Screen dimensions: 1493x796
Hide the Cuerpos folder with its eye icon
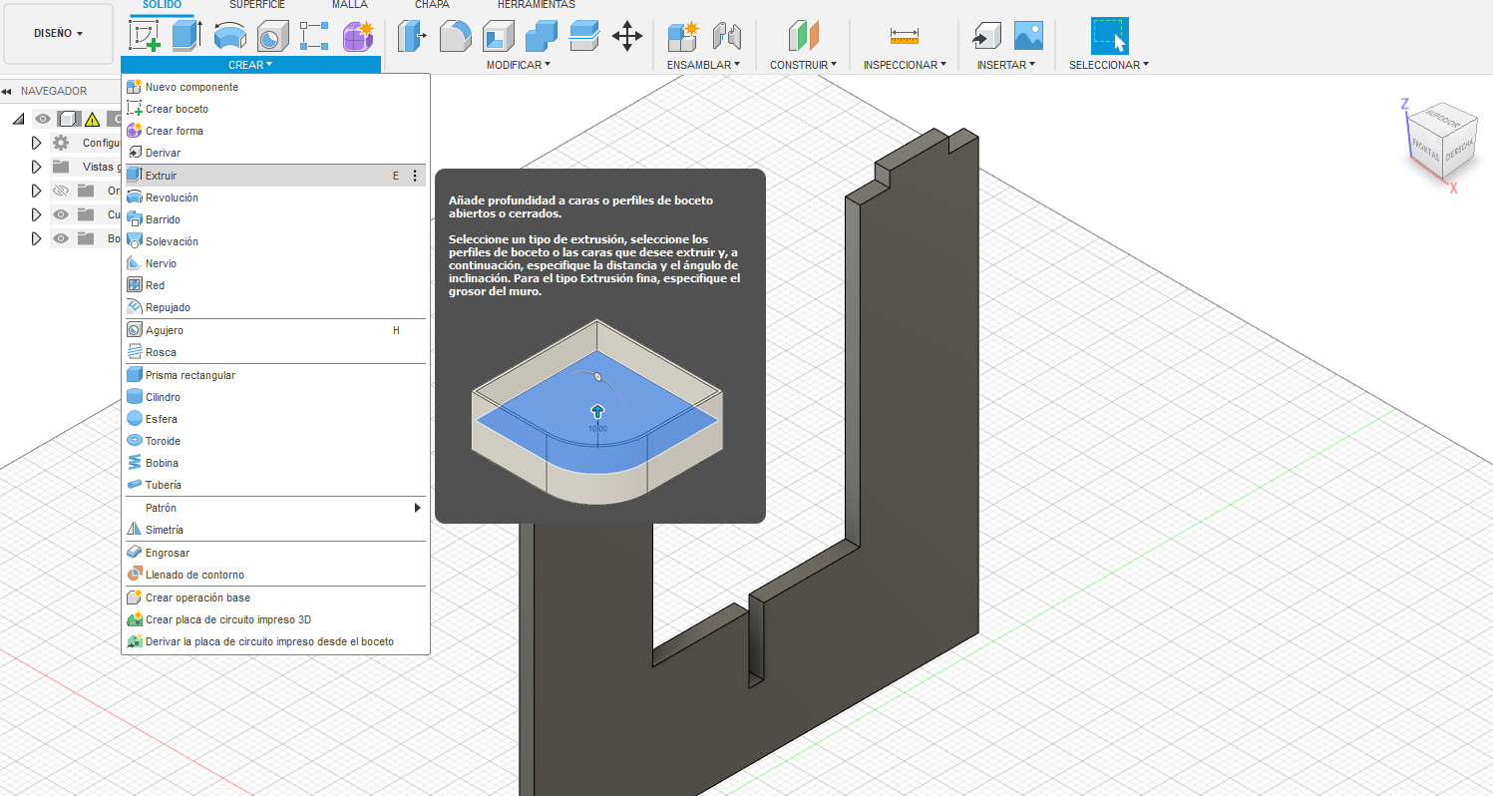coord(60,214)
